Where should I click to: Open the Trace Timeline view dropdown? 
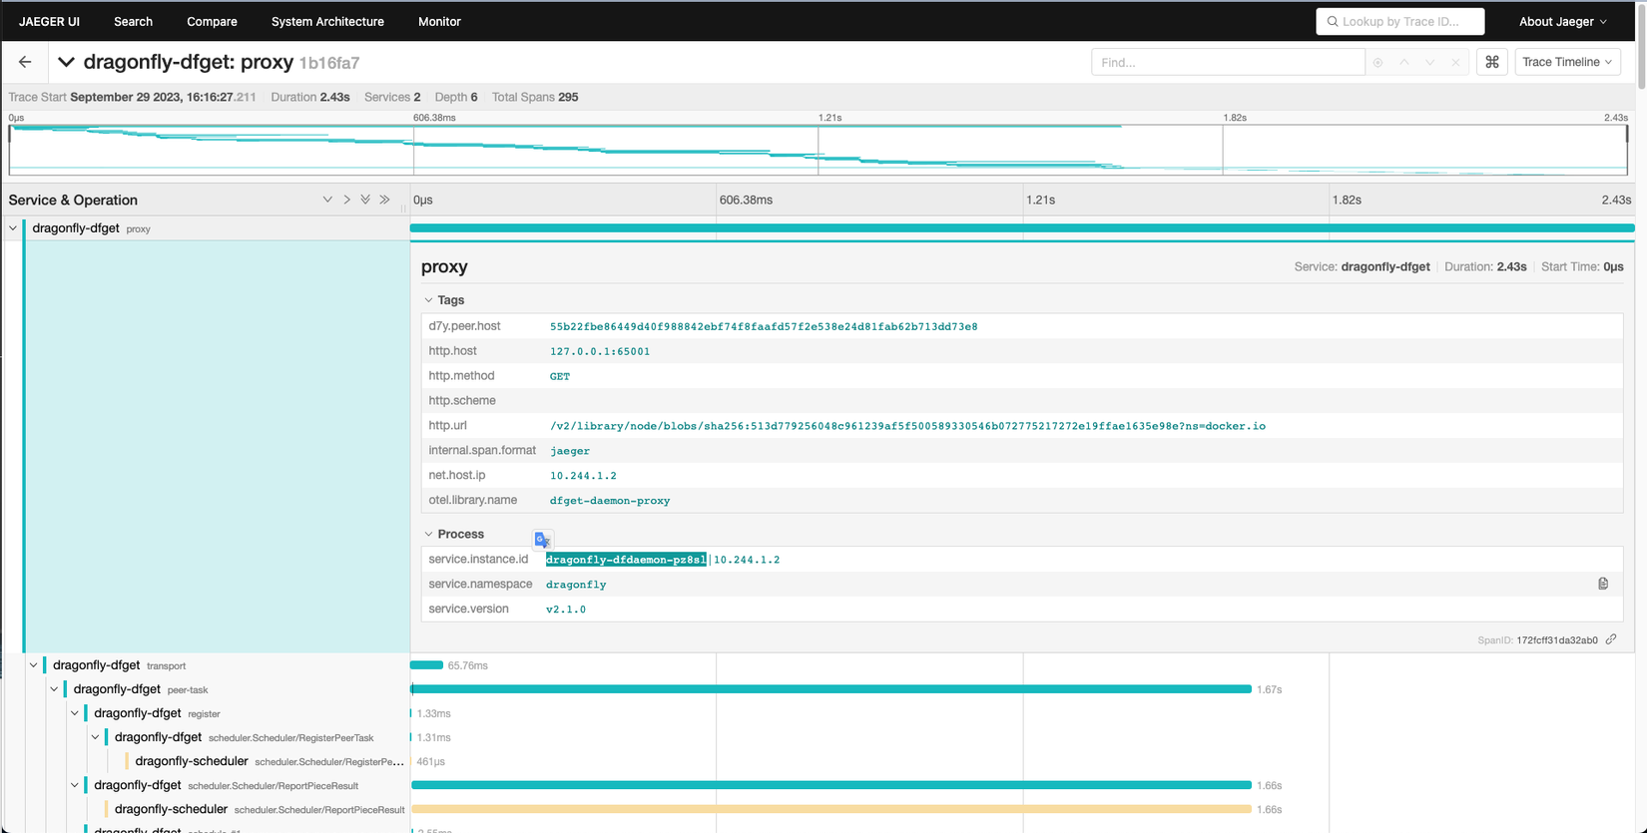pos(1566,62)
